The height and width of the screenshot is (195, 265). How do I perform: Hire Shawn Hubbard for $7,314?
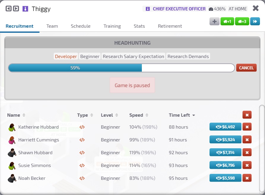[x=225, y=152]
